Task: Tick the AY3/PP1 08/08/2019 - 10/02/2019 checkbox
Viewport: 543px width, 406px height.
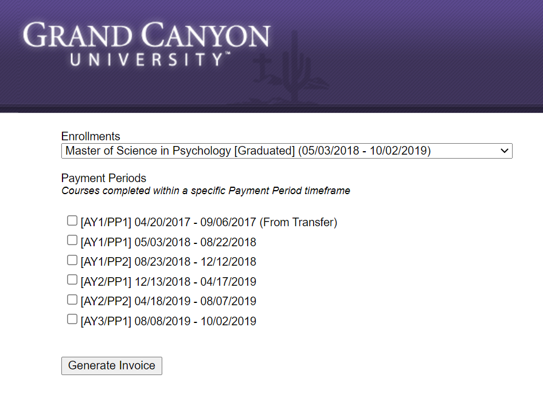Action: 72,319
